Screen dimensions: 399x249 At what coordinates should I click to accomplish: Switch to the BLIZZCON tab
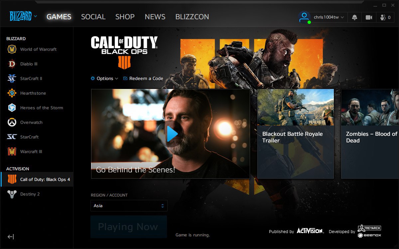(192, 17)
